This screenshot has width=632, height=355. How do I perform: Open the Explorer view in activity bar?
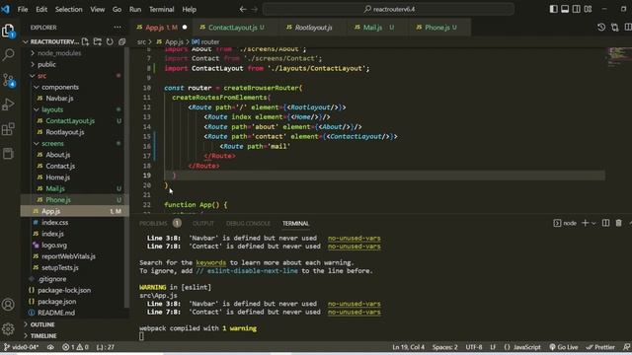pyautogui.click(x=9, y=31)
